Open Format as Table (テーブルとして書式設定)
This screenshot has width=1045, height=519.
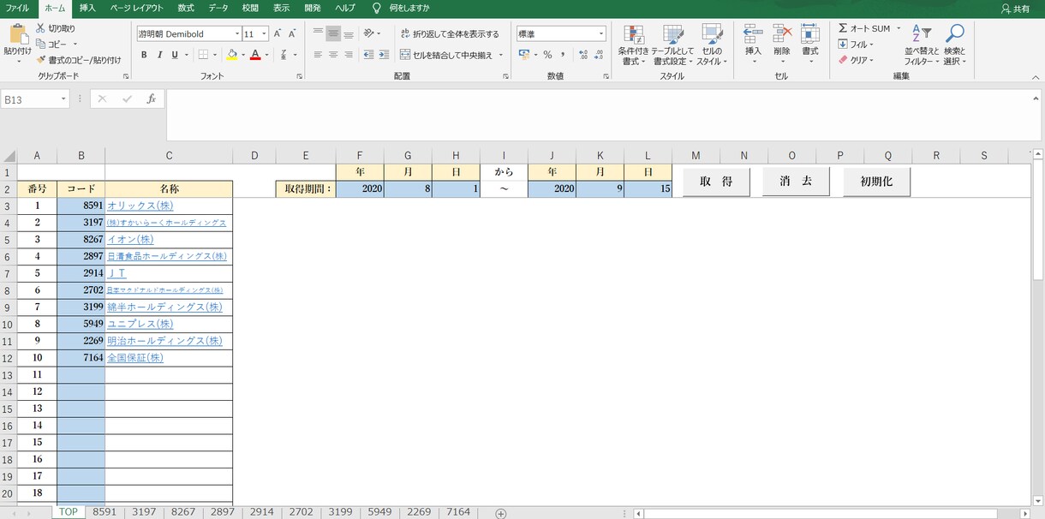[x=672, y=45]
